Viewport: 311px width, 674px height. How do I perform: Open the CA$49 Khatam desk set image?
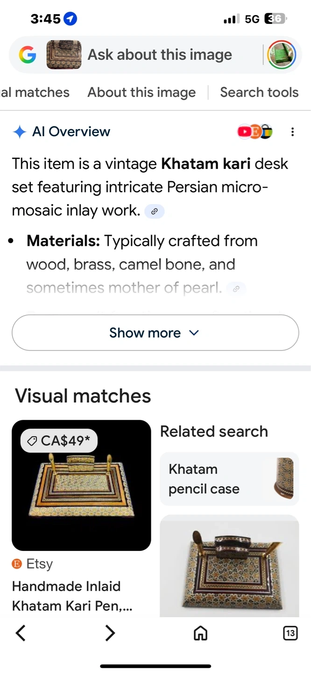click(x=81, y=485)
